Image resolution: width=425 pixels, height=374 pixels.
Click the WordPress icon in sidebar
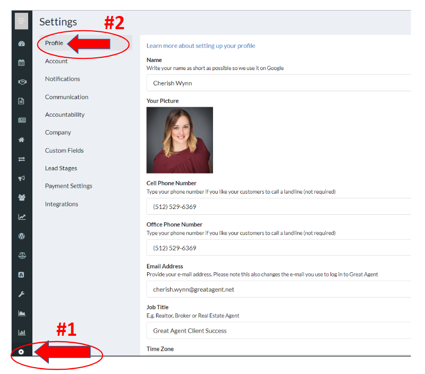click(22, 236)
